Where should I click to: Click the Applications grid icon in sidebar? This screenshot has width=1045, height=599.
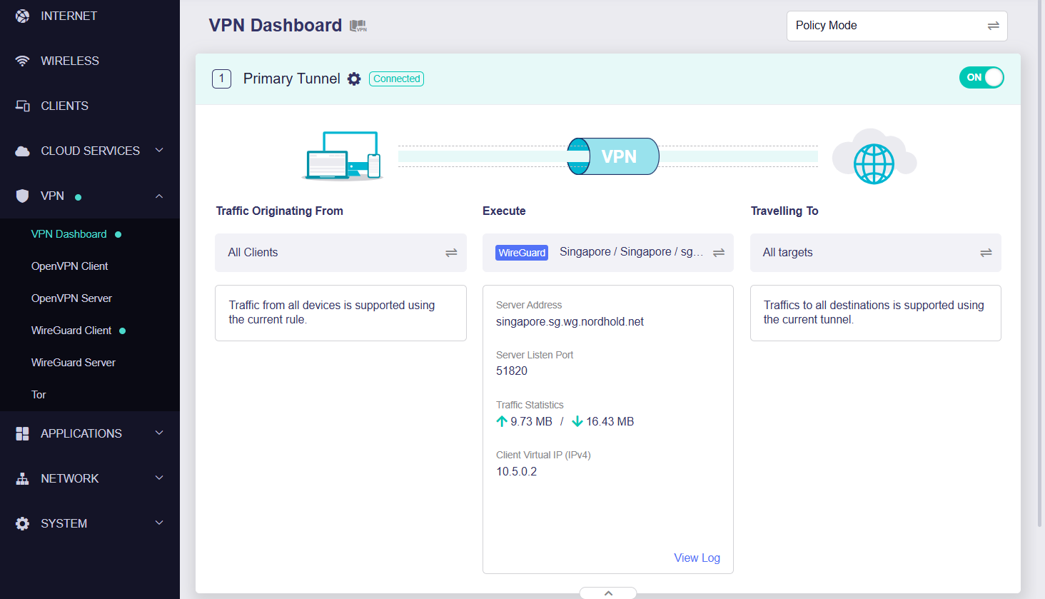click(x=23, y=433)
